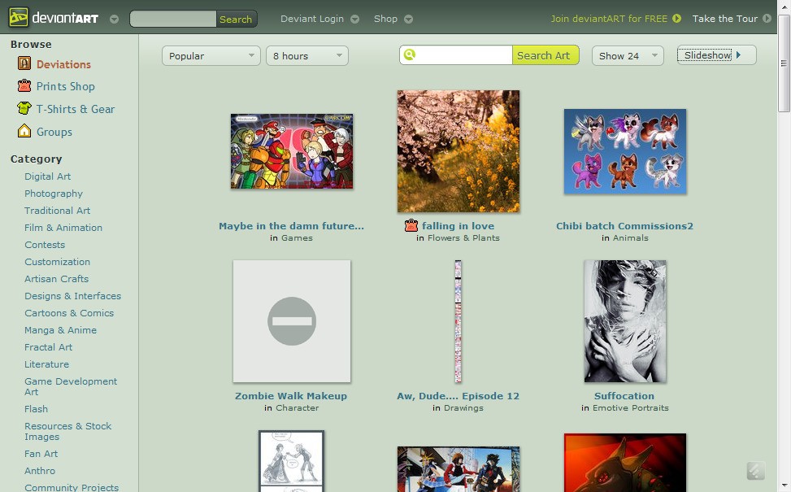Click the Deviations sidebar icon
791x492 pixels.
click(x=24, y=63)
